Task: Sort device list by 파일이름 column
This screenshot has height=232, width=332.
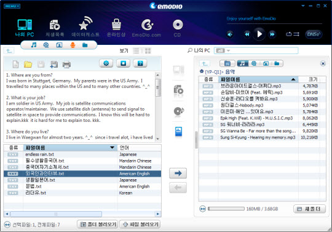Action: [x=258, y=79]
